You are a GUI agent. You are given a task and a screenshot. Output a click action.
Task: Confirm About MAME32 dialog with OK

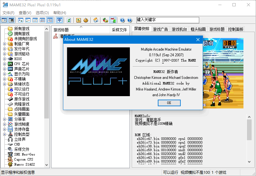[169, 103]
